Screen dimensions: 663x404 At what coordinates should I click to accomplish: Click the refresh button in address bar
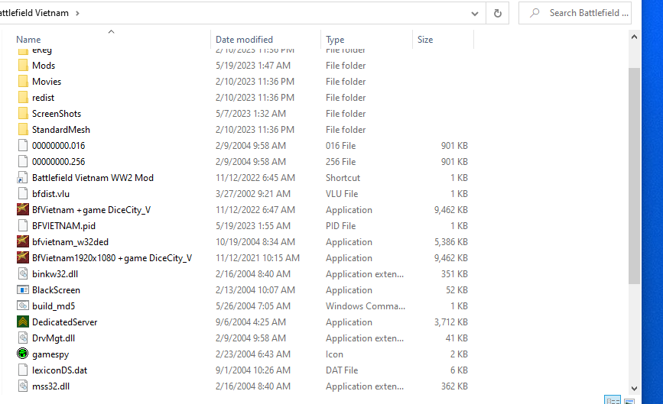coord(498,13)
